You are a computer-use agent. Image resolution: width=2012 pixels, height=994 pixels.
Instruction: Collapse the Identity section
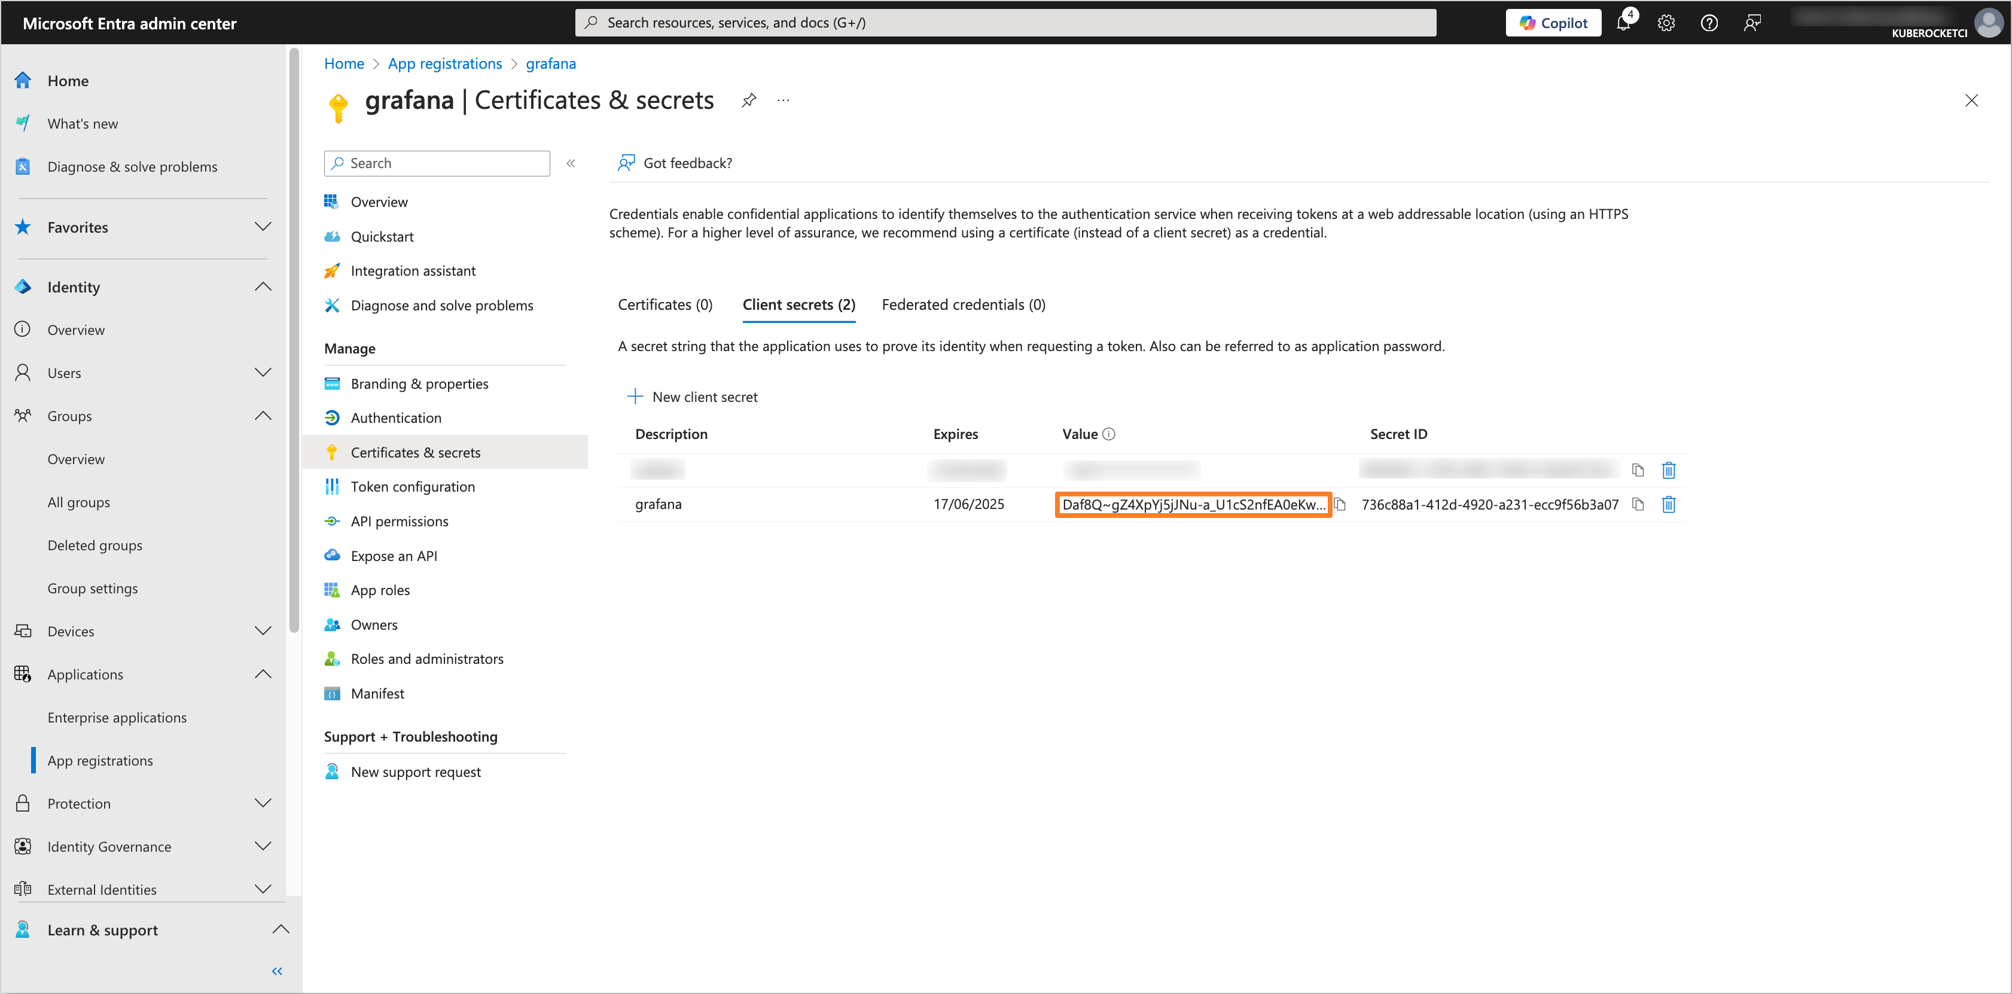pos(263,286)
